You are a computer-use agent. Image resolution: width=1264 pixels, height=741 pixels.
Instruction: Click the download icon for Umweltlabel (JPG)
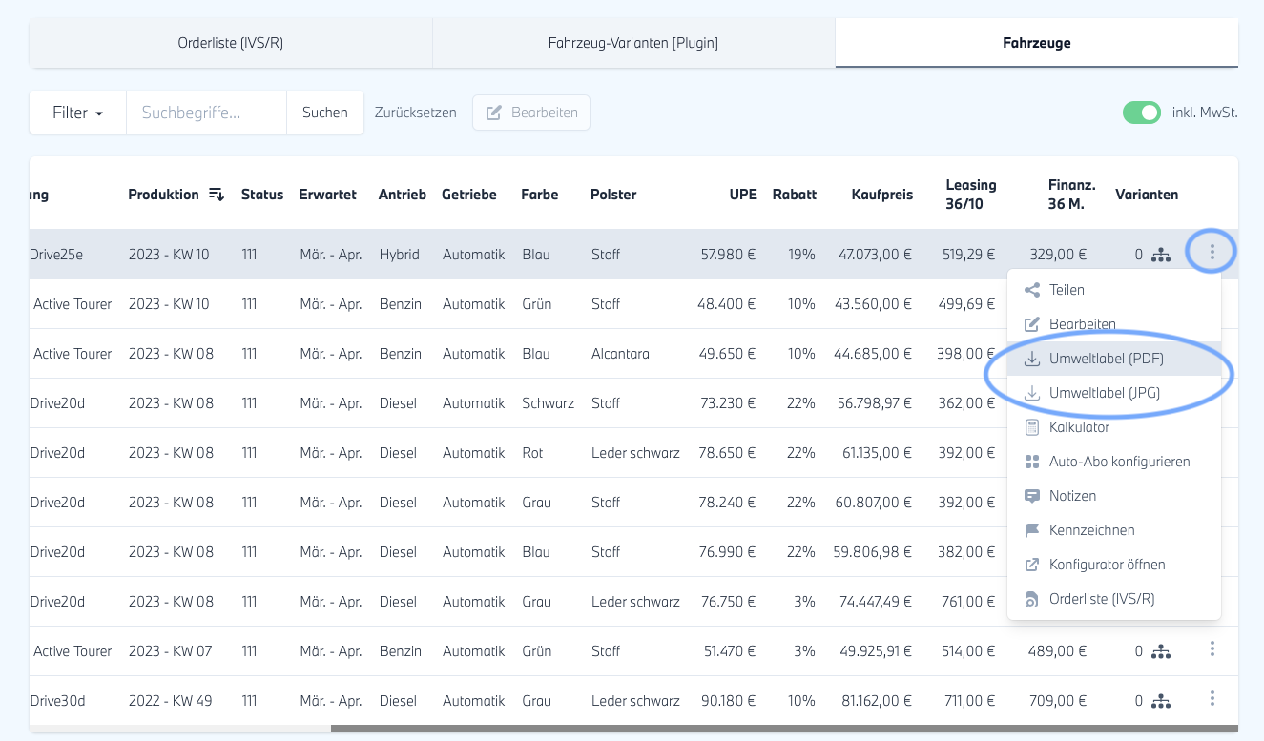[1031, 393]
